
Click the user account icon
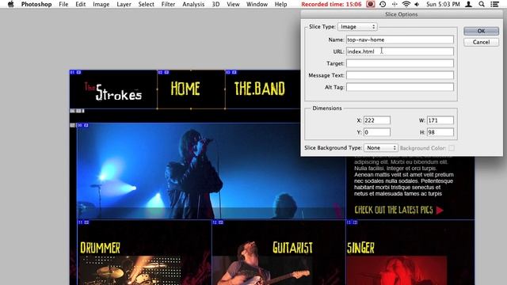(468, 4)
